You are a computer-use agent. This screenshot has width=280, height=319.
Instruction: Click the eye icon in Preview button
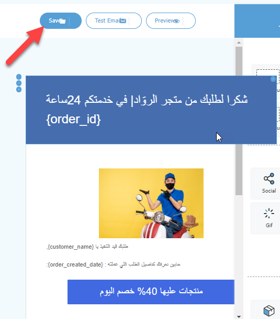click(x=176, y=21)
